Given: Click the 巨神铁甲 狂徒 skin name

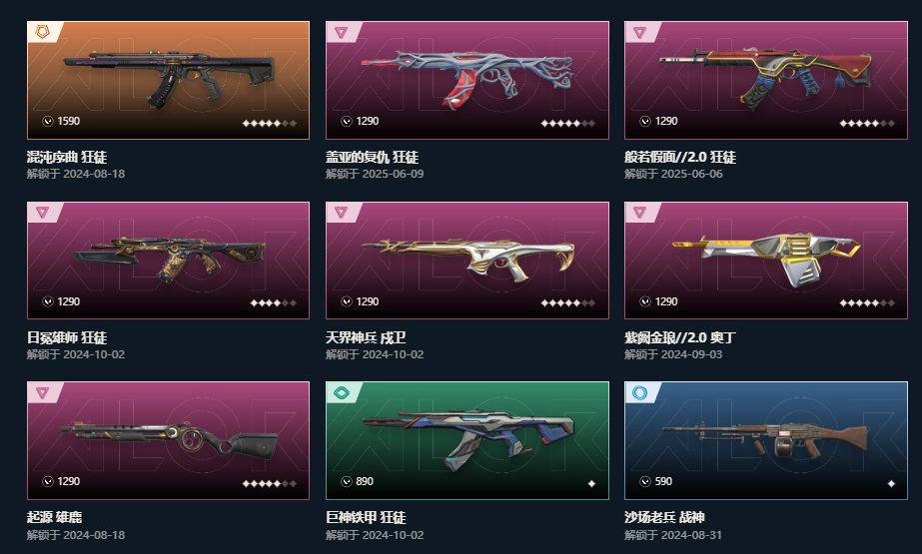Looking at the screenshot, I should tap(366, 517).
